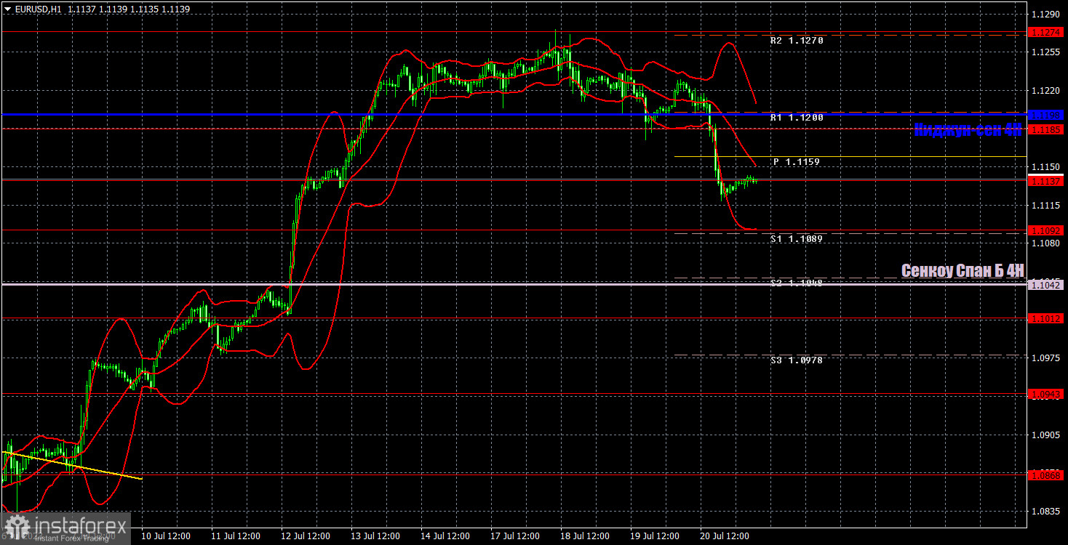Click the 1.1220 price axis value
The width and height of the screenshot is (1068, 545).
pos(1046,91)
